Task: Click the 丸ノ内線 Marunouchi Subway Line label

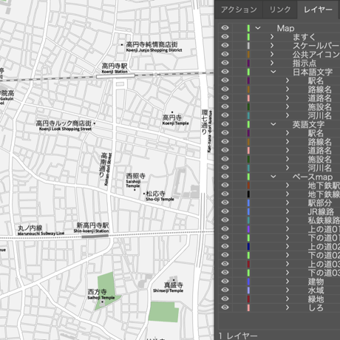Action: point(41,231)
